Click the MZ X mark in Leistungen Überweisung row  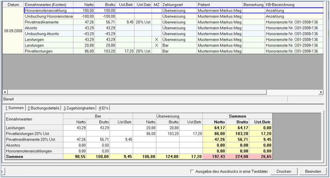(x=156, y=39)
